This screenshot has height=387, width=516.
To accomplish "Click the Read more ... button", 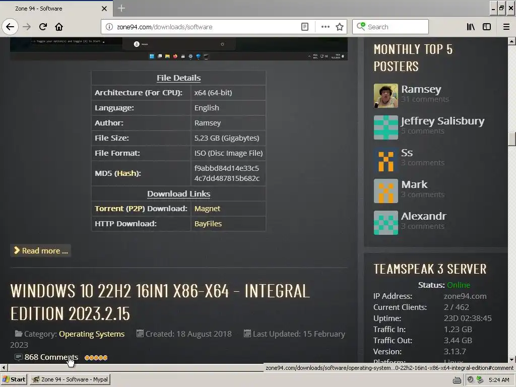I will pos(40,251).
